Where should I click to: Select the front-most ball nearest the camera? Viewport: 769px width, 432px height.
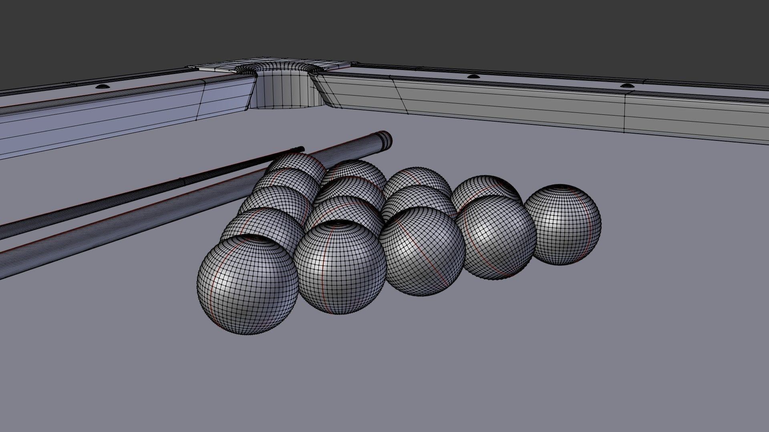248,285
